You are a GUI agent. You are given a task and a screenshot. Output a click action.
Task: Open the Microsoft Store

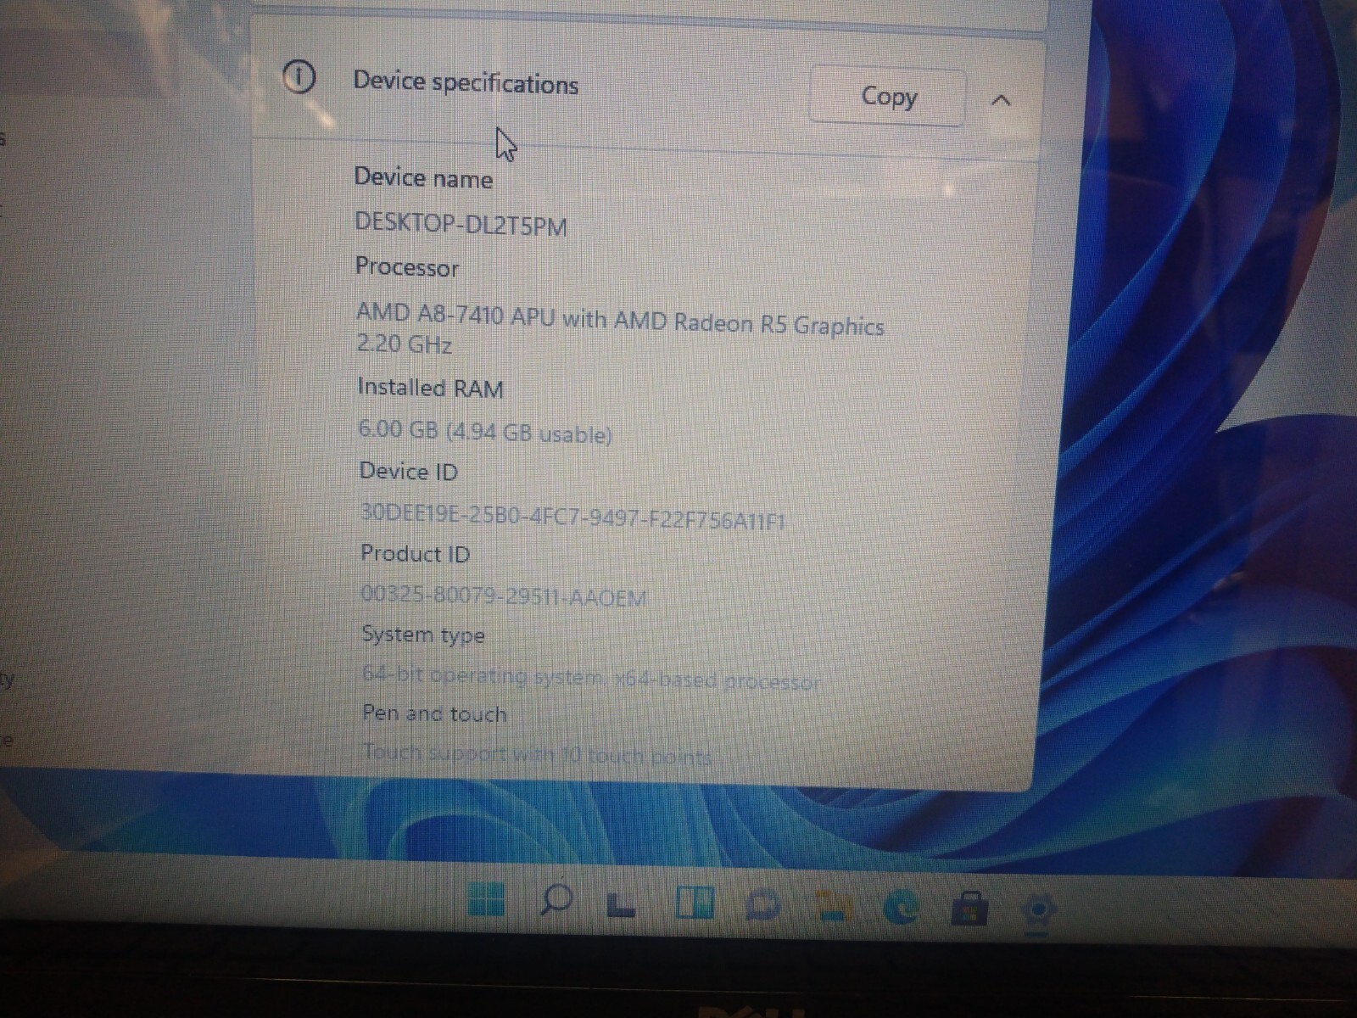tap(969, 909)
